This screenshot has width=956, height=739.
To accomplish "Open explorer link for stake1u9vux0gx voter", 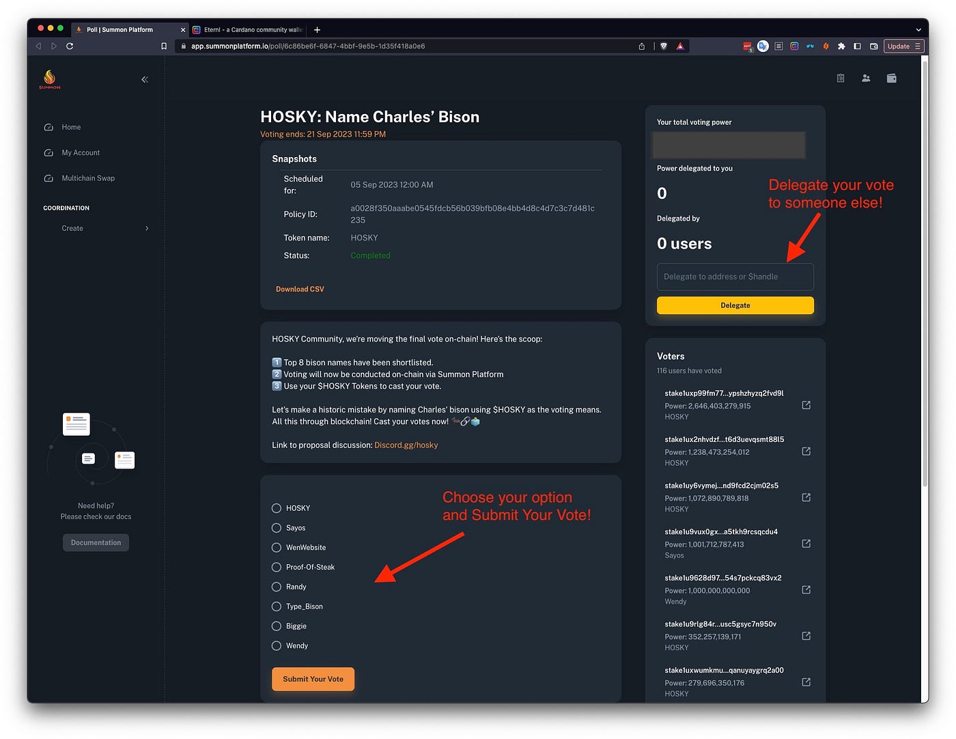I will (806, 544).
